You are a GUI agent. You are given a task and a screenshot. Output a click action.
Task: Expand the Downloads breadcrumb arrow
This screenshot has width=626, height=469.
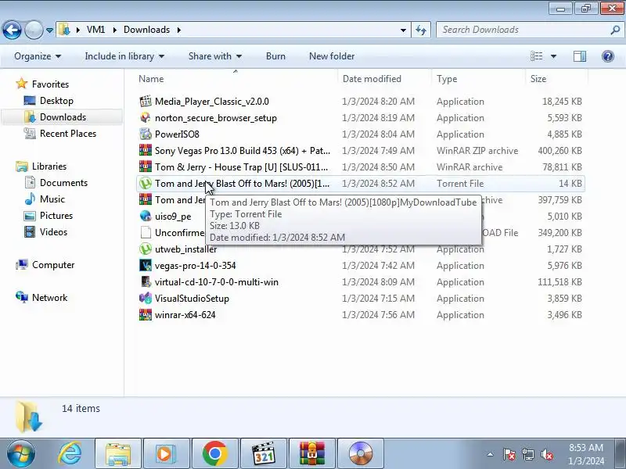pyautogui.click(x=179, y=30)
